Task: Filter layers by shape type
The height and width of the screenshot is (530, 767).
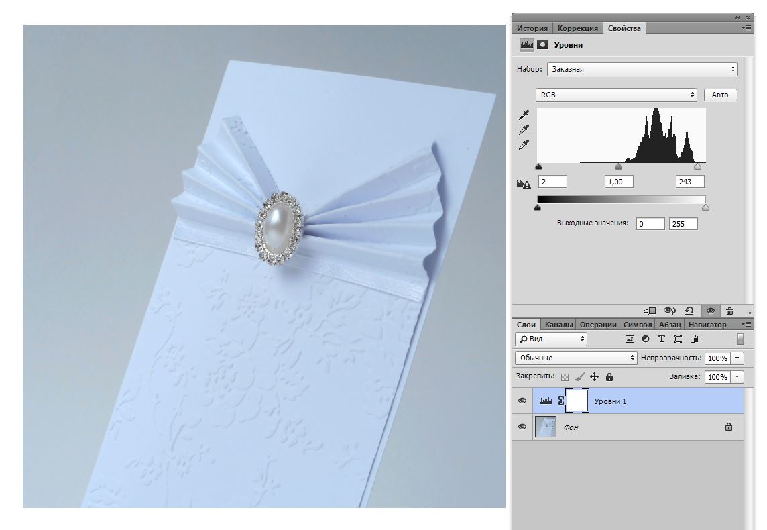Action: (x=678, y=339)
